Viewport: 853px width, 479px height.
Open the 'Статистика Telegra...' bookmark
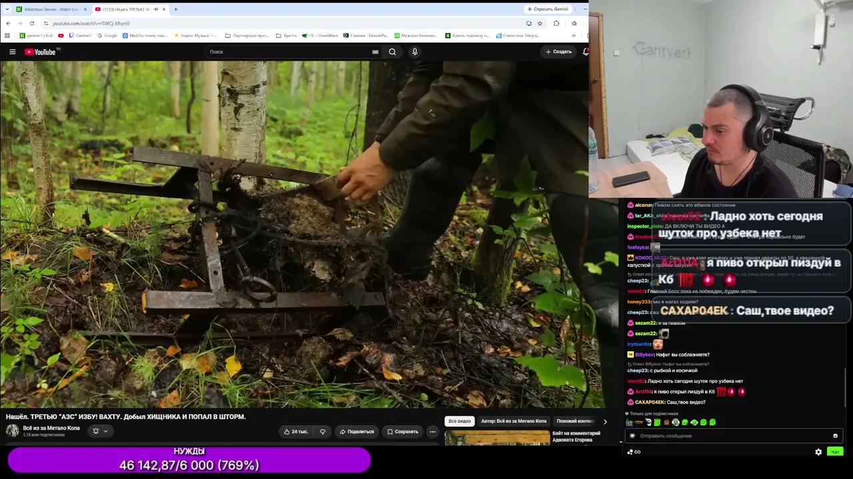pyautogui.click(x=516, y=35)
